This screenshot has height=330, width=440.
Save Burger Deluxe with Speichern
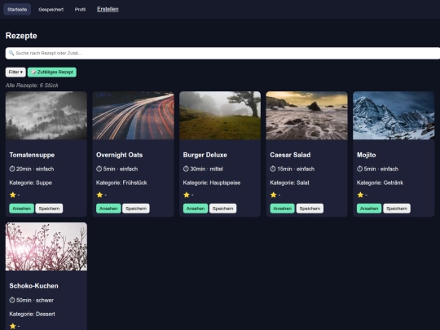point(222,209)
